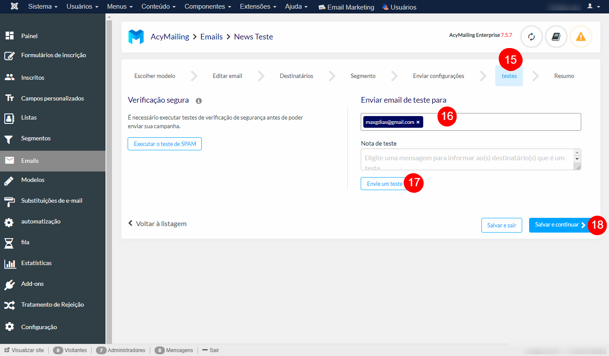This screenshot has width=609, height=356.
Task: Switch to the Resumo step
Action: (x=564, y=76)
